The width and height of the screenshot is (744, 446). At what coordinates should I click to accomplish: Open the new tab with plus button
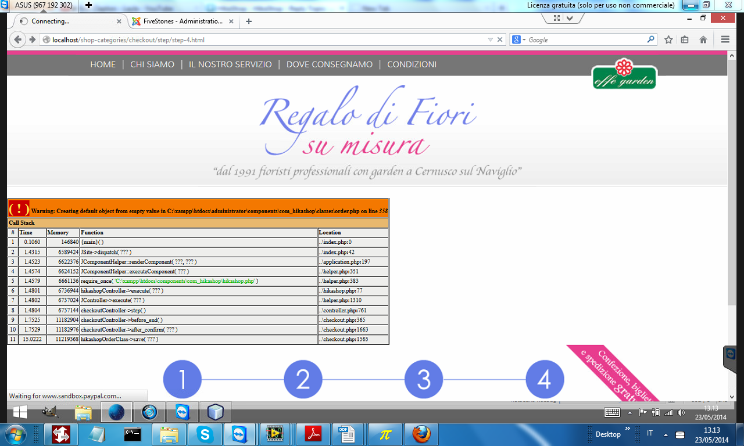[249, 21]
